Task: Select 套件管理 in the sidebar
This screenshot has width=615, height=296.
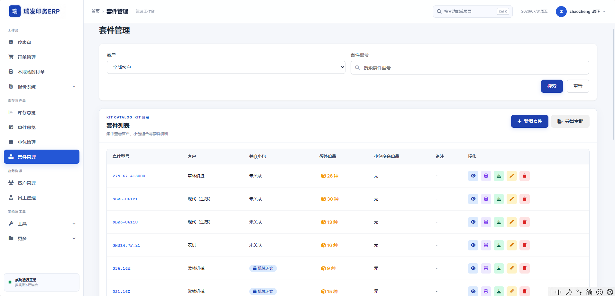Action: click(x=41, y=157)
